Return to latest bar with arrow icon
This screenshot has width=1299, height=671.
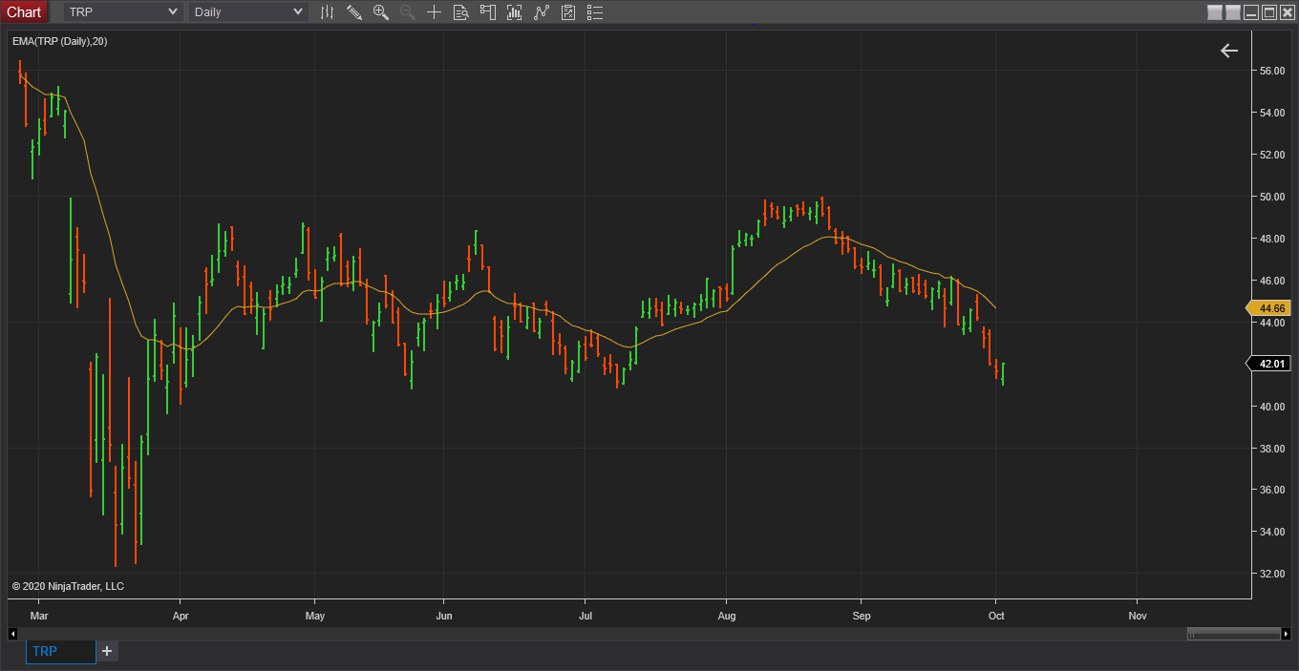(1229, 51)
